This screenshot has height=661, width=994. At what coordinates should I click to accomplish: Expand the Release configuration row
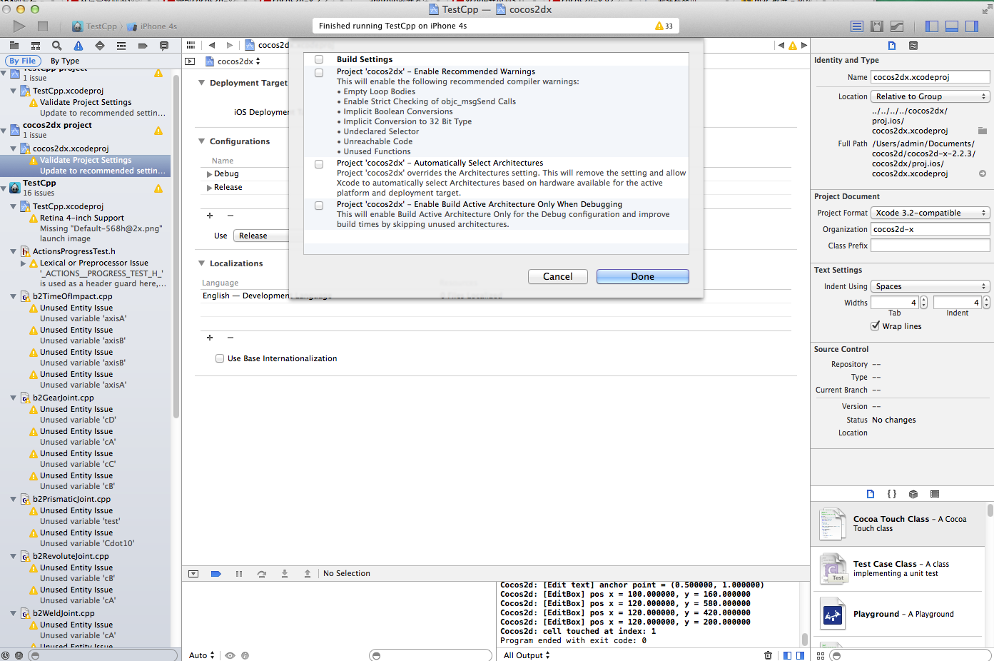[x=209, y=188]
